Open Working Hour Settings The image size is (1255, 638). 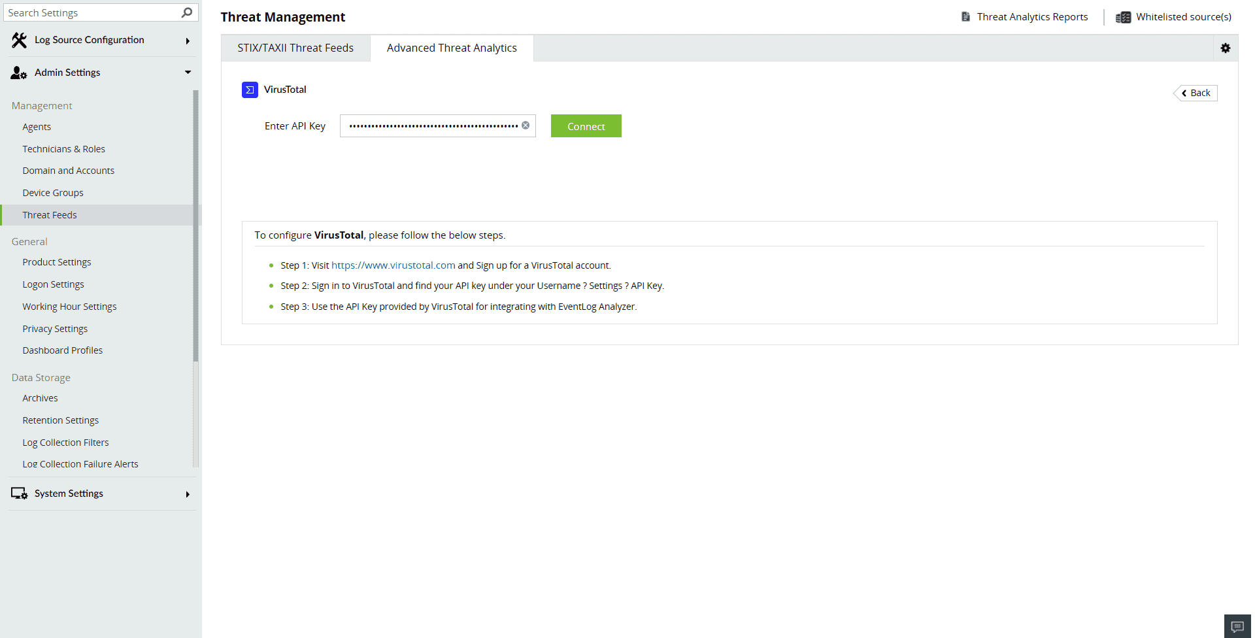[70, 307]
